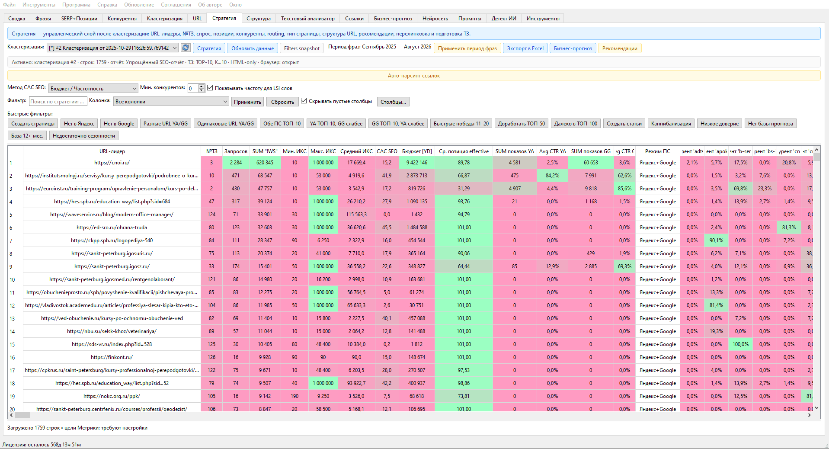This screenshot has width=829, height=449.
Task: Click the Экспорт в Excel button
Action: click(x=525, y=48)
